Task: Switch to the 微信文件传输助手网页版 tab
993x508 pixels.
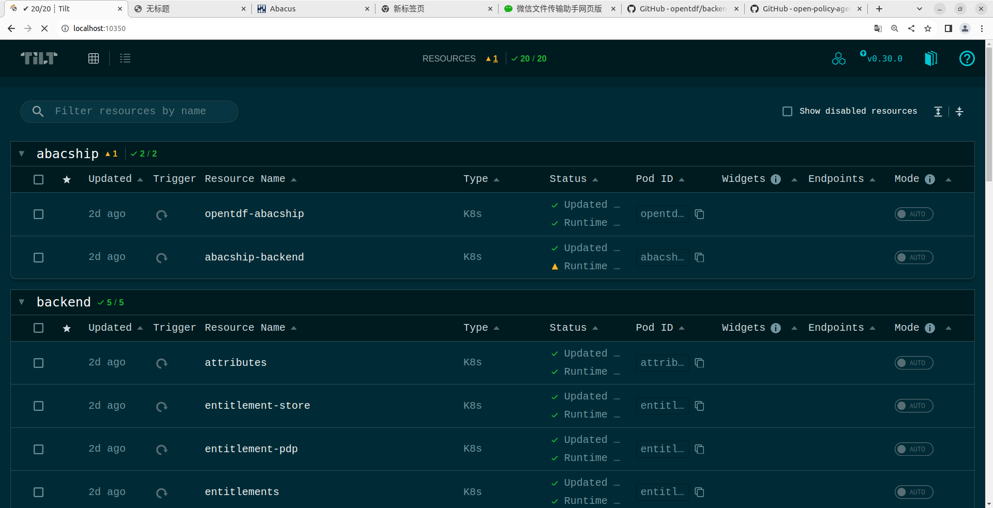Action: [559, 9]
